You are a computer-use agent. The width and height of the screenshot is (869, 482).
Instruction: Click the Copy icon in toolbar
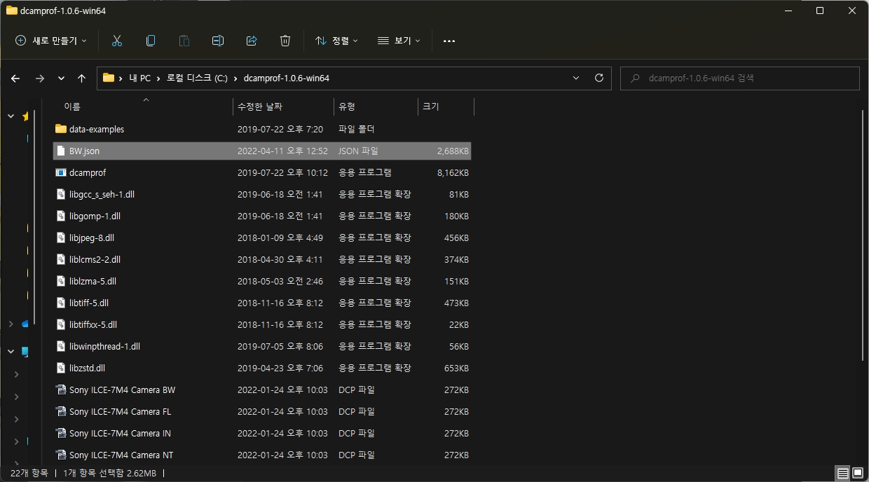[x=151, y=41]
